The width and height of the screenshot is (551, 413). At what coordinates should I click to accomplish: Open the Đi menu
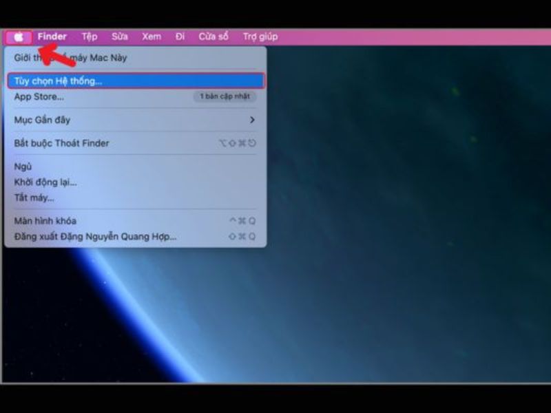[180, 36]
